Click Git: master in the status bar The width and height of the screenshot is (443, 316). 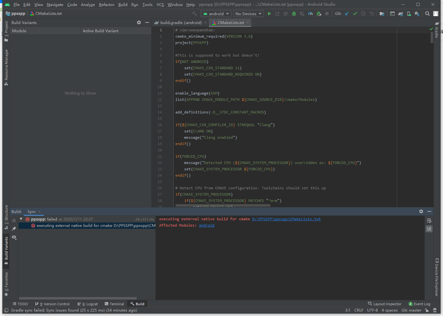[x=411, y=310]
